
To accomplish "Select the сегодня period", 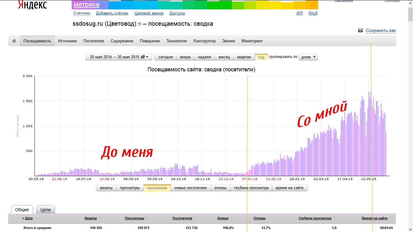I will point(166,57).
